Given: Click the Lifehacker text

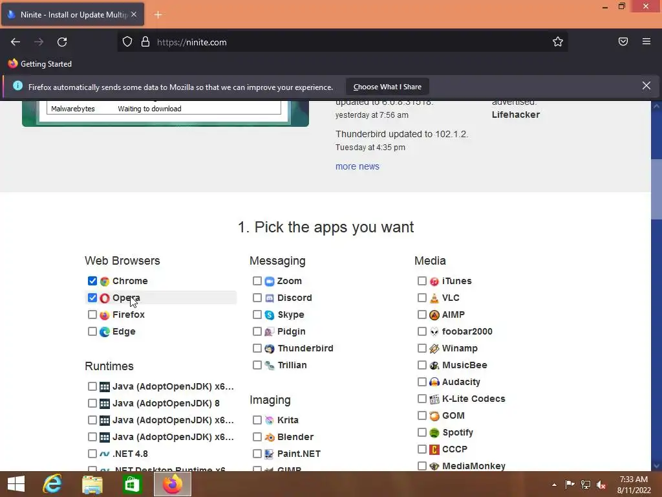Looking at the screenshot, I should (x=515, y=115).
